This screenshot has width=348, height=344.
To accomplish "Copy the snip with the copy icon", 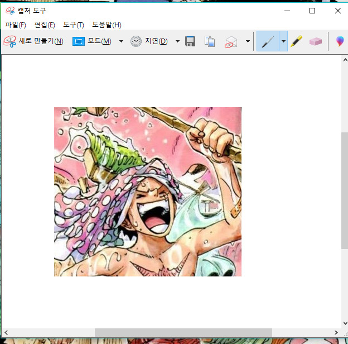I will click(210, 41).
